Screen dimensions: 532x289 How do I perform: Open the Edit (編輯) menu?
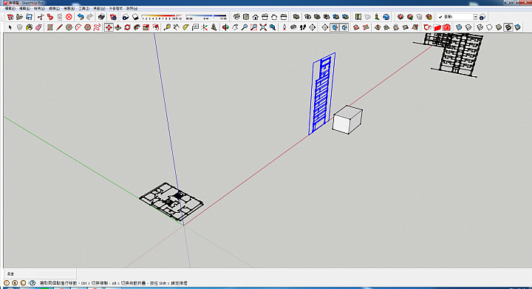[24, 8]
